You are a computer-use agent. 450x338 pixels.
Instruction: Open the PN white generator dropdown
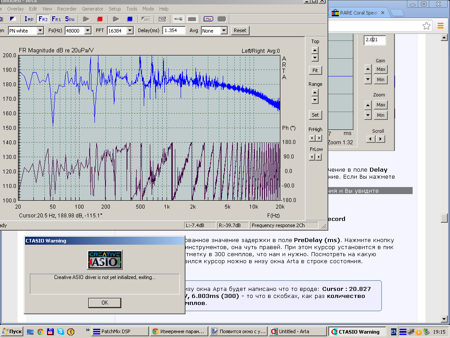point(40,30)
